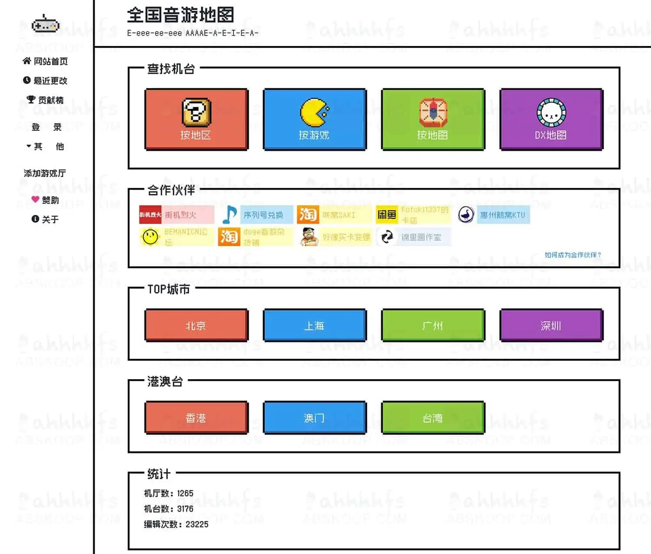This screenshot has width=651, height=554.
Task: Click the white cat DX地图 icon
Action: point(551,112)
